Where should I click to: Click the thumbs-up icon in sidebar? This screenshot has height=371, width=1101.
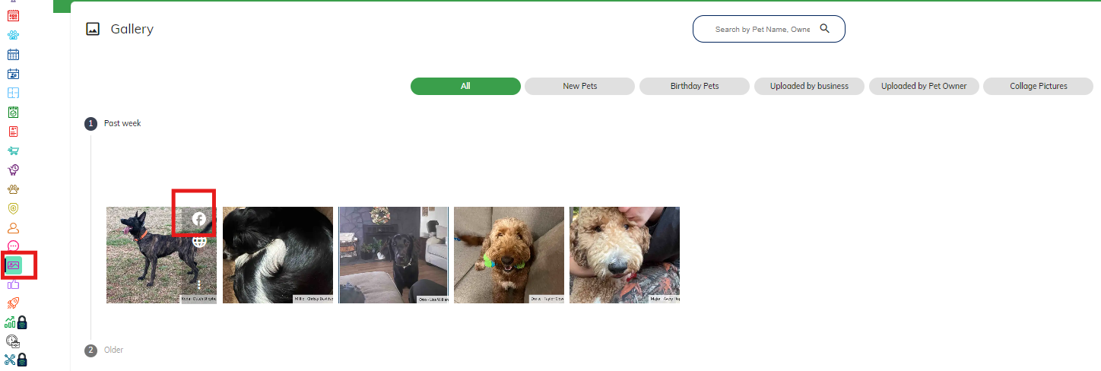point(13,284)
